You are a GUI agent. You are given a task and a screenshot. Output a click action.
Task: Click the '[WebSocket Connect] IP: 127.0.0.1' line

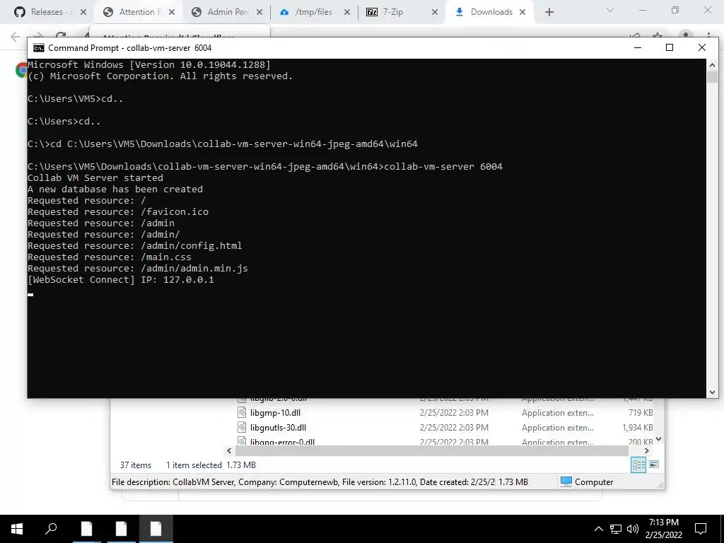(120, 280)
